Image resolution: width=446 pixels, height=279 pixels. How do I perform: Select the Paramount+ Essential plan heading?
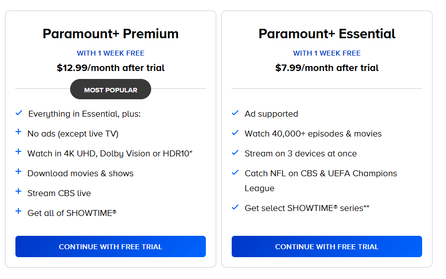pyautogui.click(x=327, y=34)
